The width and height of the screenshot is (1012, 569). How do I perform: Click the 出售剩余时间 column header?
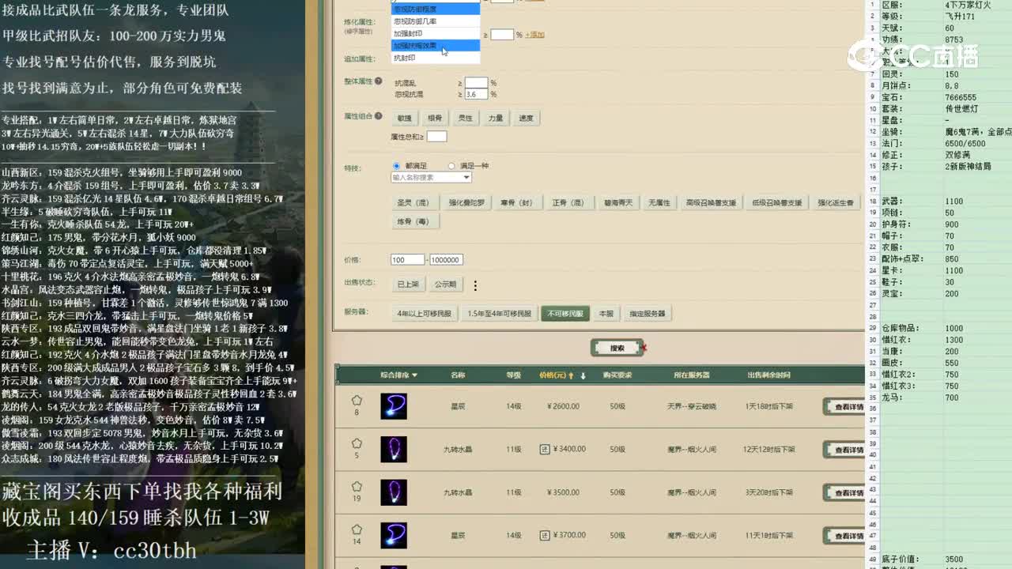click(768, 375)
